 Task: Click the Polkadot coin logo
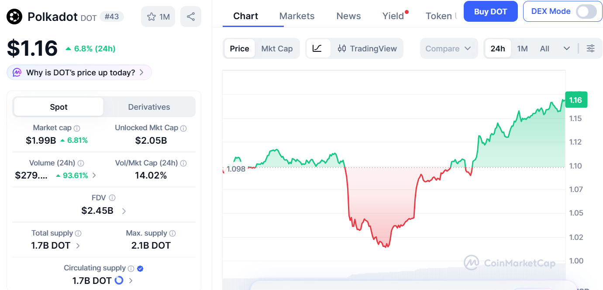coord(14,17)
